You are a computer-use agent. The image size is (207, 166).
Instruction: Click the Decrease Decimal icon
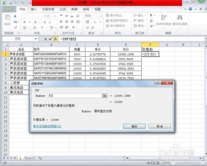(x=93, y=28)
